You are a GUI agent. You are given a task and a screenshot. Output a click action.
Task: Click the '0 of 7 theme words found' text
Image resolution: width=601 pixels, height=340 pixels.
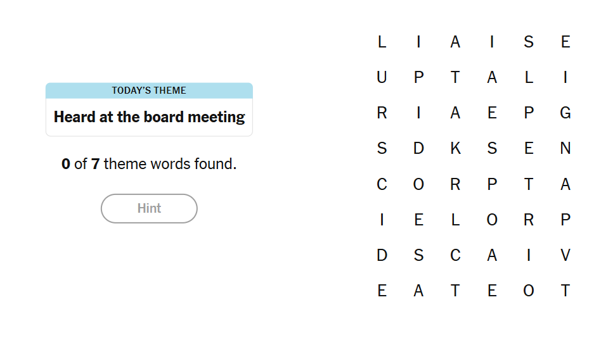click(149, 165)
